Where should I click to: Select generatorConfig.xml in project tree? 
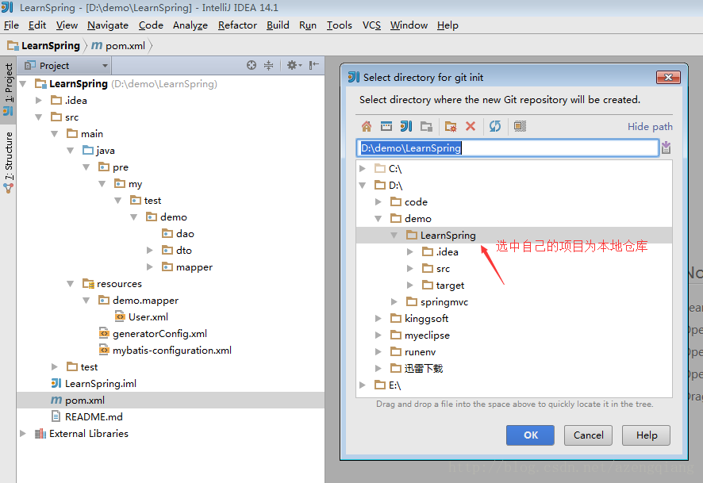[159, 333]
